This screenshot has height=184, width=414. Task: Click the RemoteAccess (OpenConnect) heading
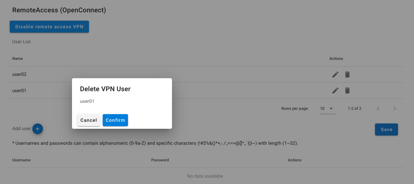pos(59,10)
